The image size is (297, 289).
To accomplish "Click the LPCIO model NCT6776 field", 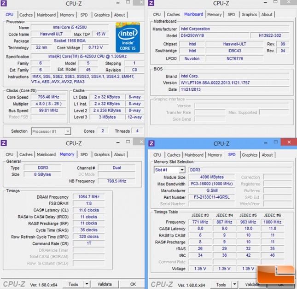I will [235, 59].
